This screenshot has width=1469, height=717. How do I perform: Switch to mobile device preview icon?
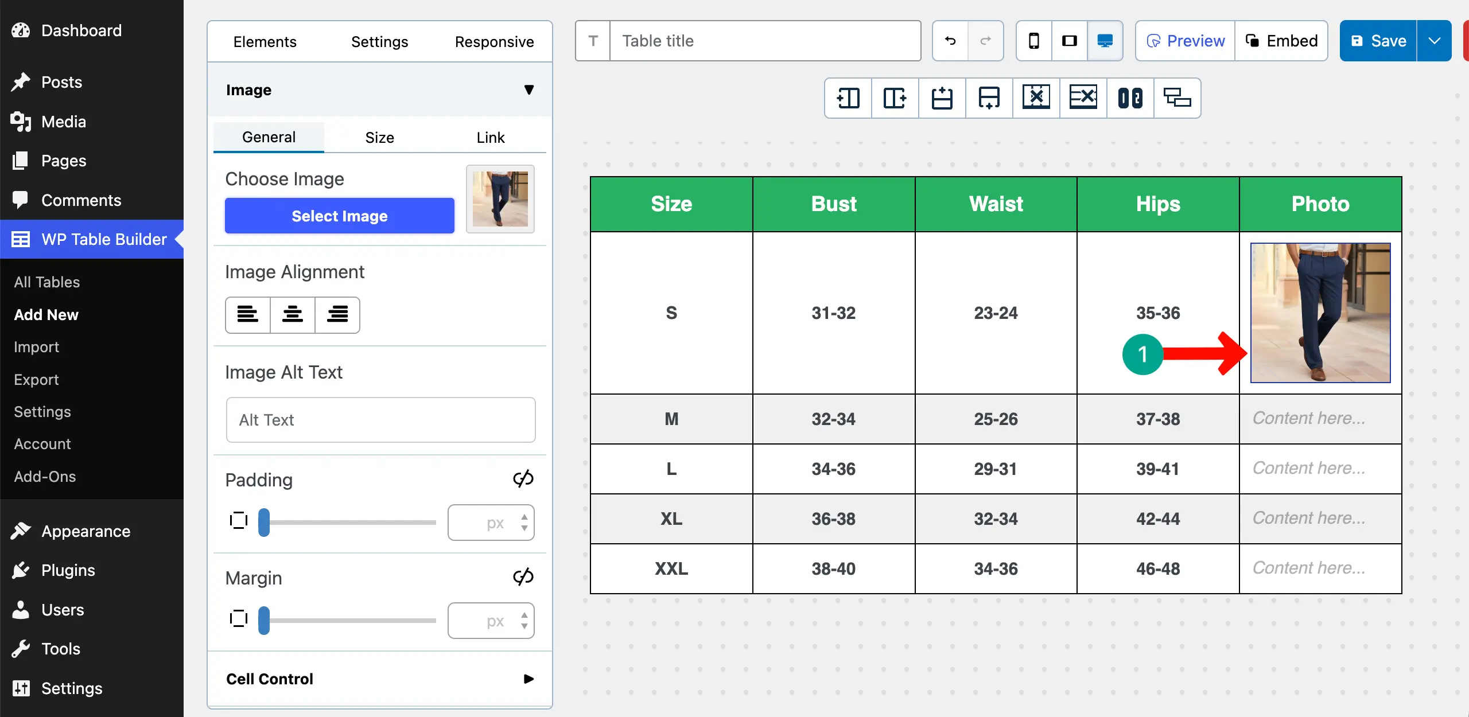coord(1033,41)
